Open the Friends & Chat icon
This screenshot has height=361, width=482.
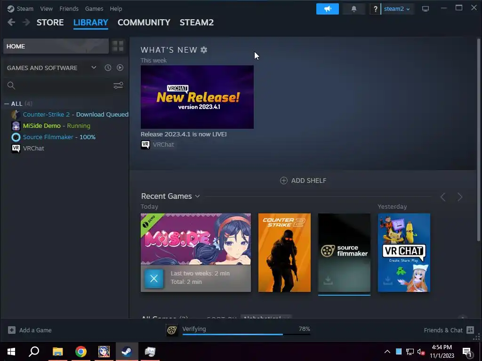470,330
